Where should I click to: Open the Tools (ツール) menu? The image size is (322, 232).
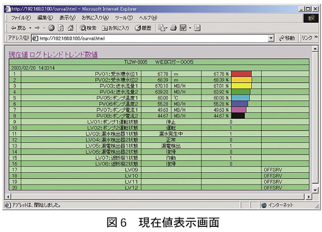124,18
